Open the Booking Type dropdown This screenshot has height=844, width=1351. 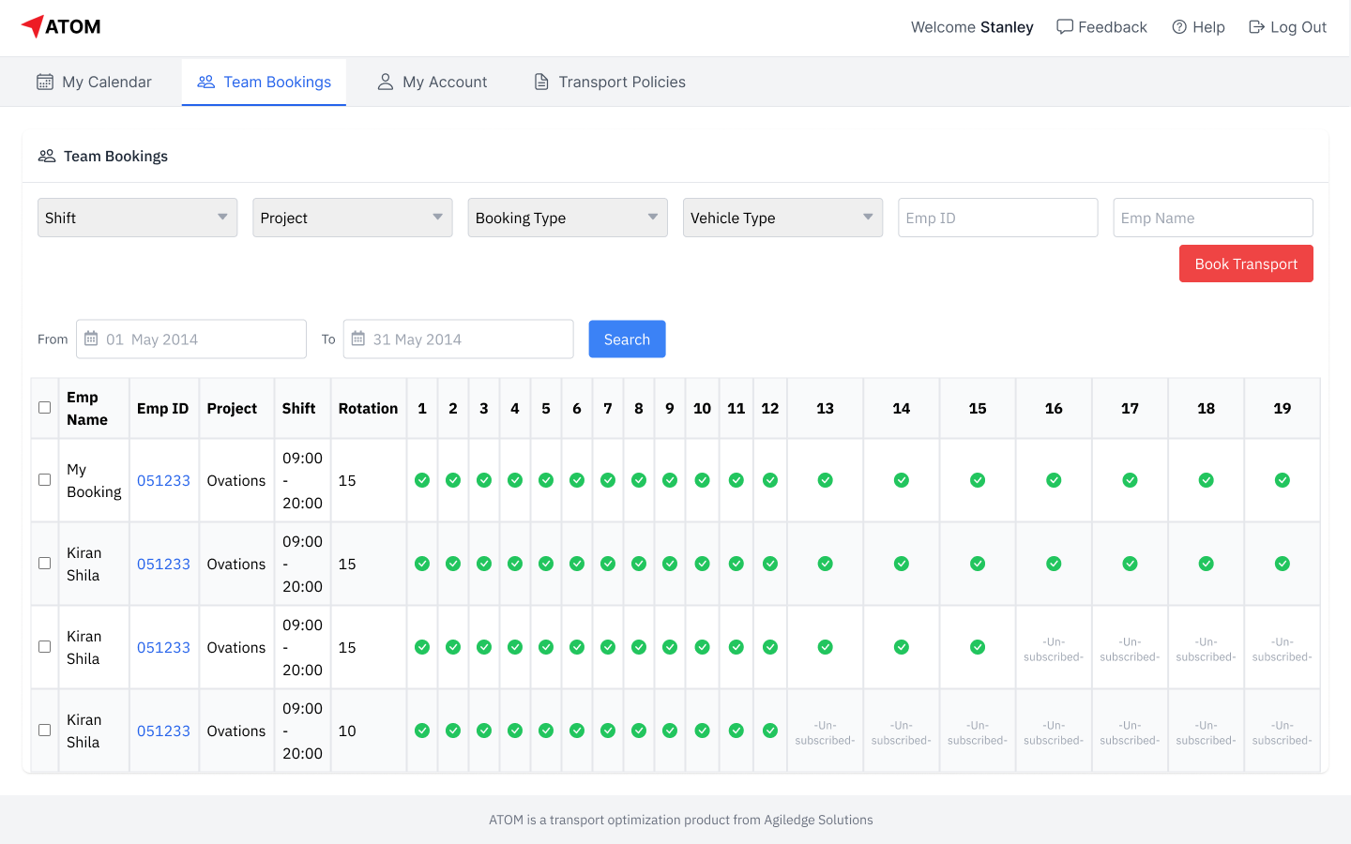click(568, 218)
